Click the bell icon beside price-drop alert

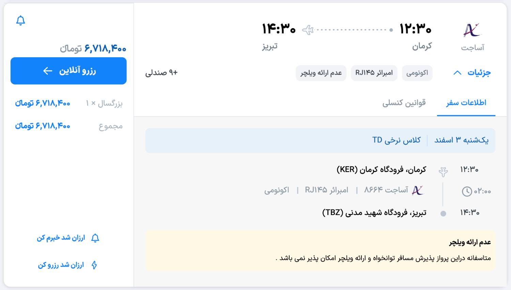(x=95, y=238)
